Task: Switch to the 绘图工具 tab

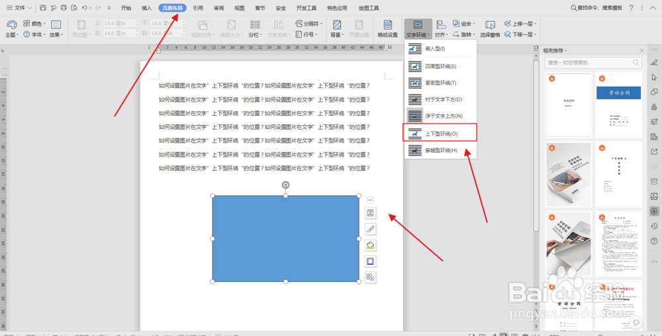Action: (x=369, y=7)
